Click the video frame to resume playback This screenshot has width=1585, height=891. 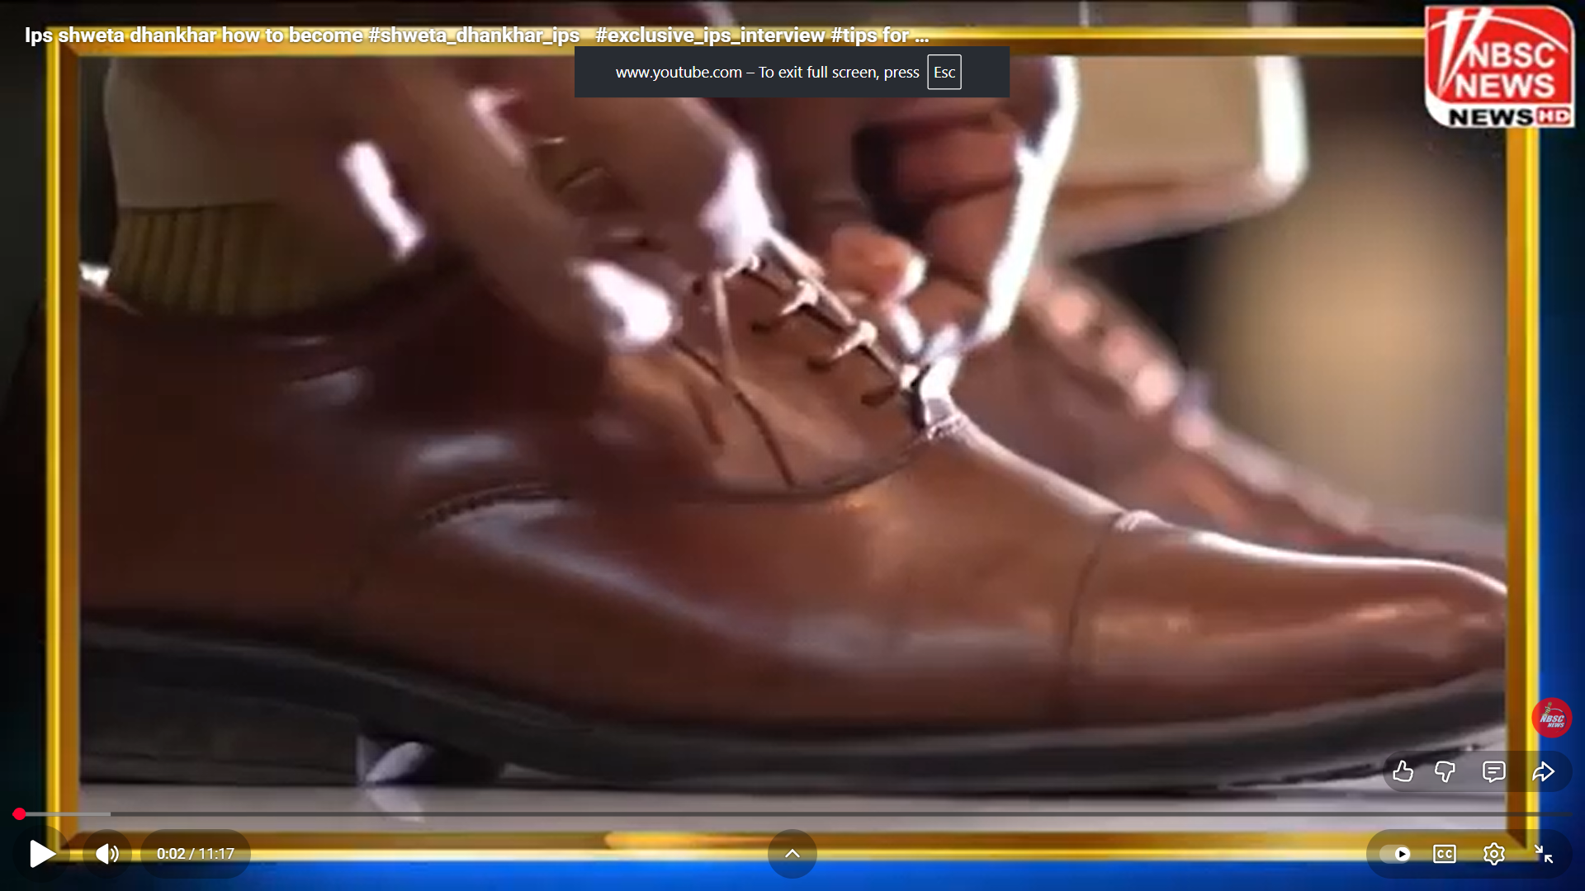792,445
